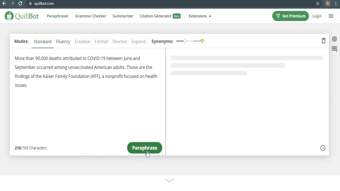Screen dimensions: 340x191
Task: Reload the page
Action: [x=20, y=3]
